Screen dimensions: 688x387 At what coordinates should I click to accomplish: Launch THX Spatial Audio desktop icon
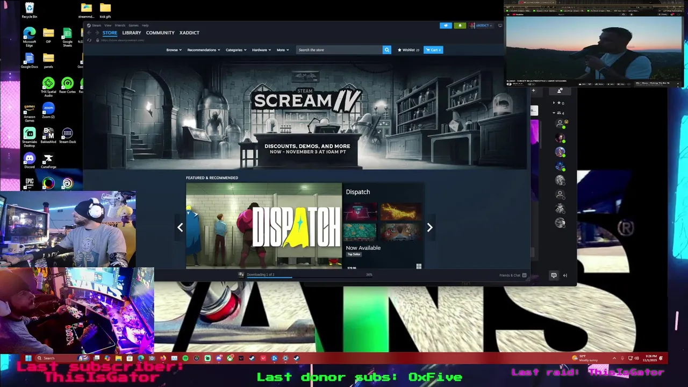(48, 86)
